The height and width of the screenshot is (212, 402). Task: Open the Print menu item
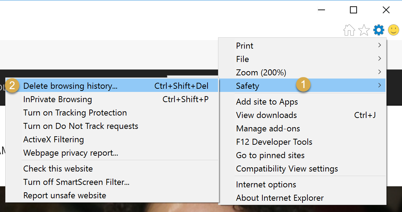click(302, 46)
